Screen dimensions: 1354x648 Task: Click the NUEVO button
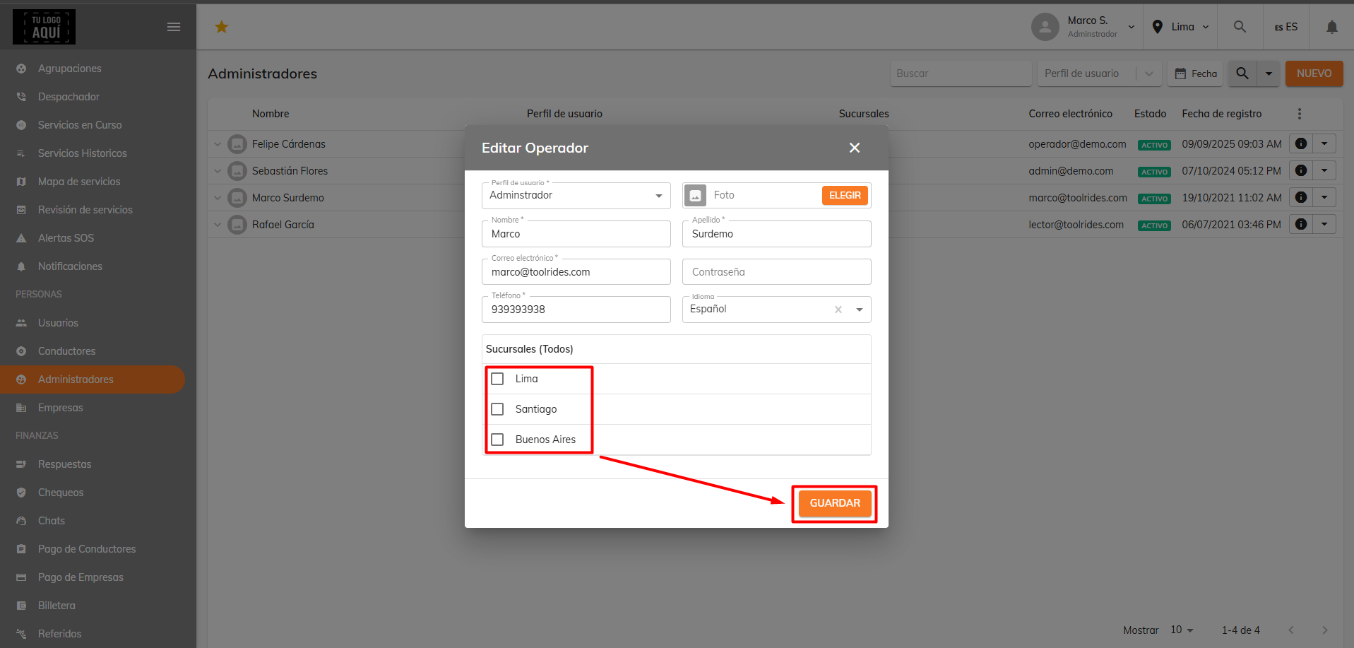1314,73
